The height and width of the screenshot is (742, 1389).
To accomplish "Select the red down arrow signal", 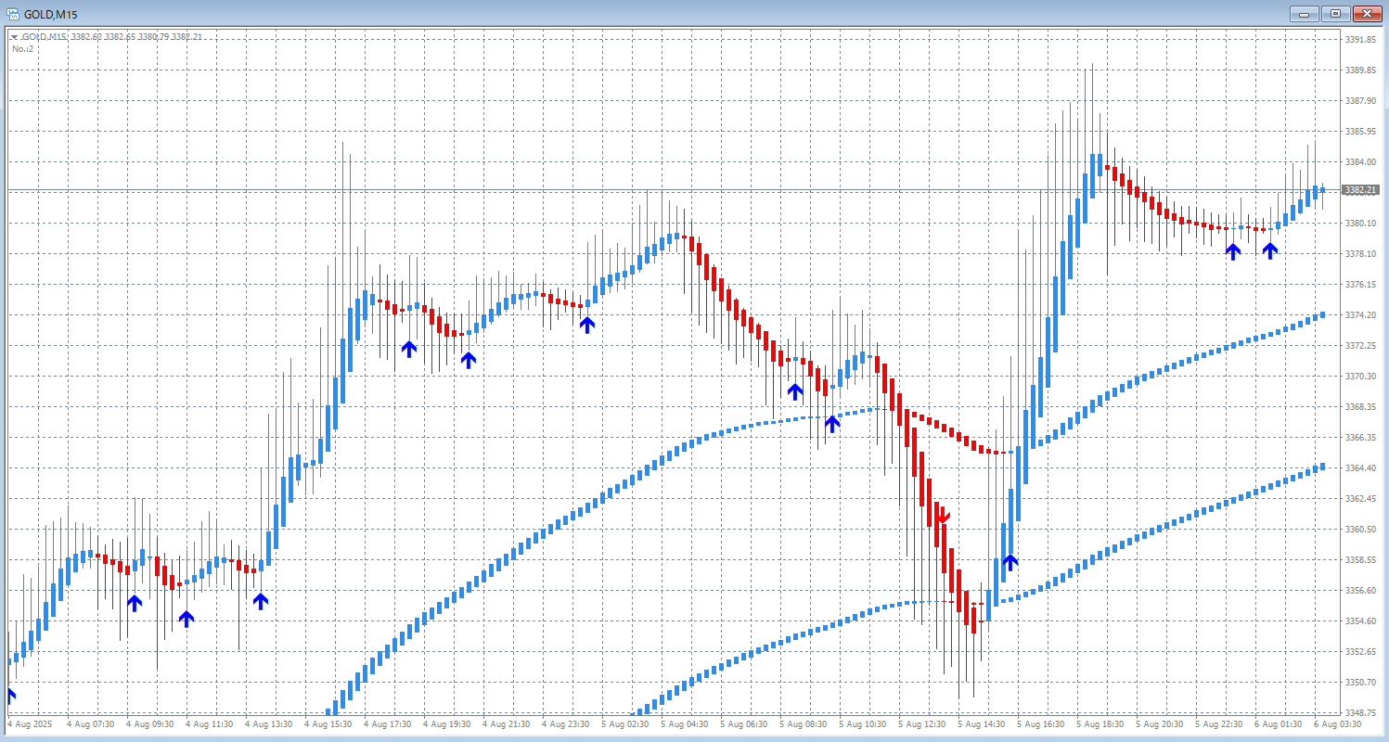I will click(x=944, y=515).
